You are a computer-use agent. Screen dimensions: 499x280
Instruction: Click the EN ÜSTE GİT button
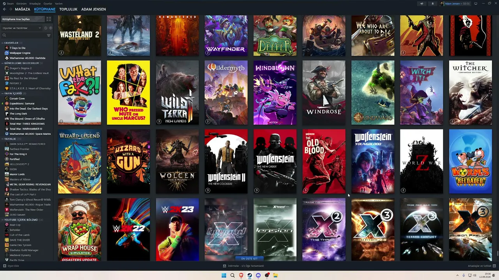pos(249,259)
